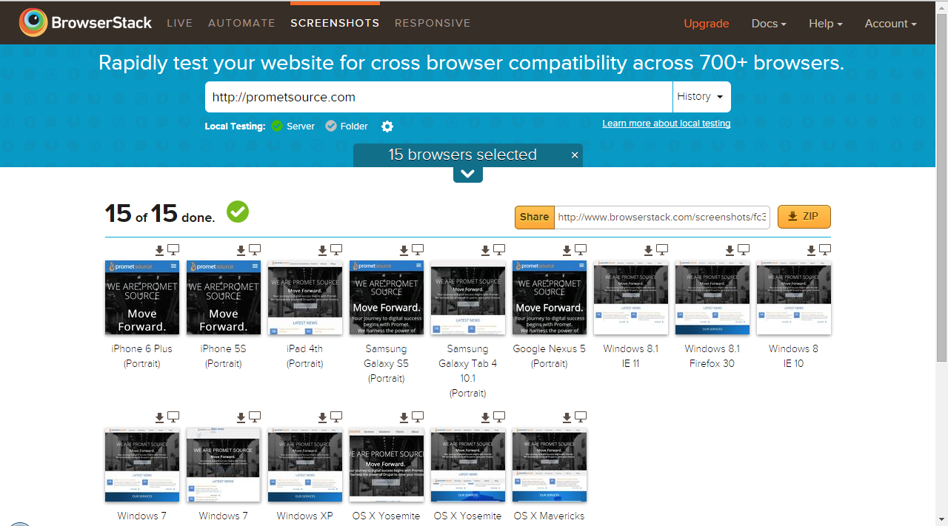
Task: Download the OS X Mavericks screenshot
Action: click(x=567, y=418)
